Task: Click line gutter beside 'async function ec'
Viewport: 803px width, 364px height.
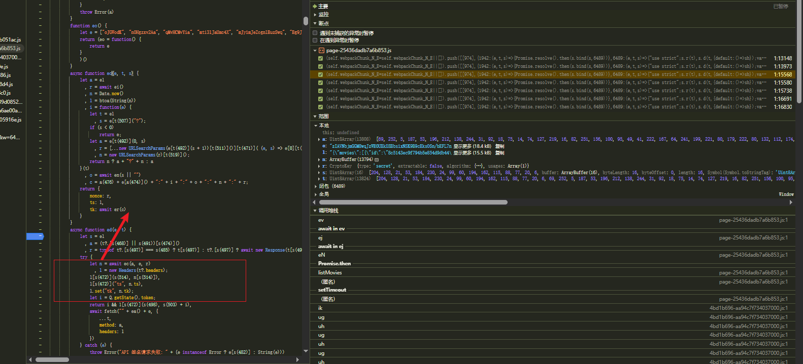Action: coord(41,73)
